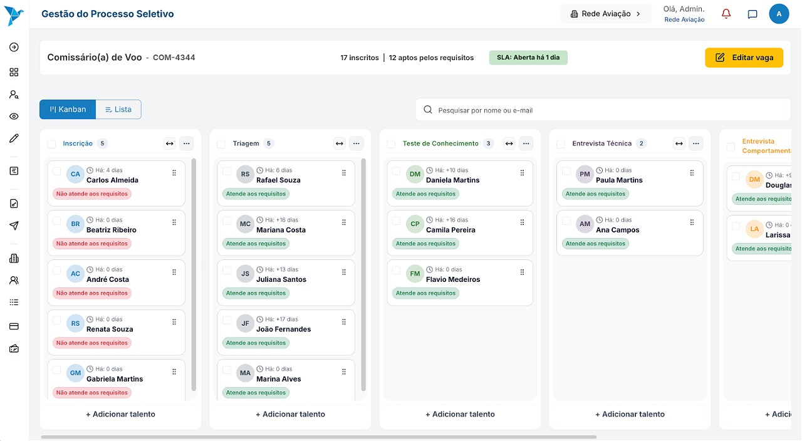Click the Editar vaga button
The height and width of the screenshot is (441, 802).
point(744,57)
